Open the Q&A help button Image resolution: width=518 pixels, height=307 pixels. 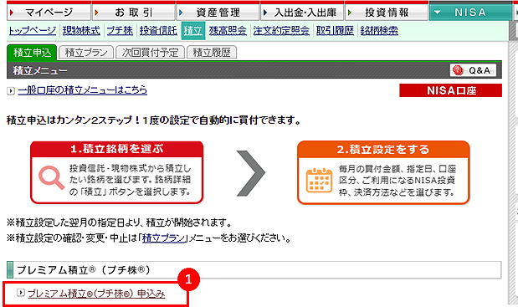[x=473, y=70]
